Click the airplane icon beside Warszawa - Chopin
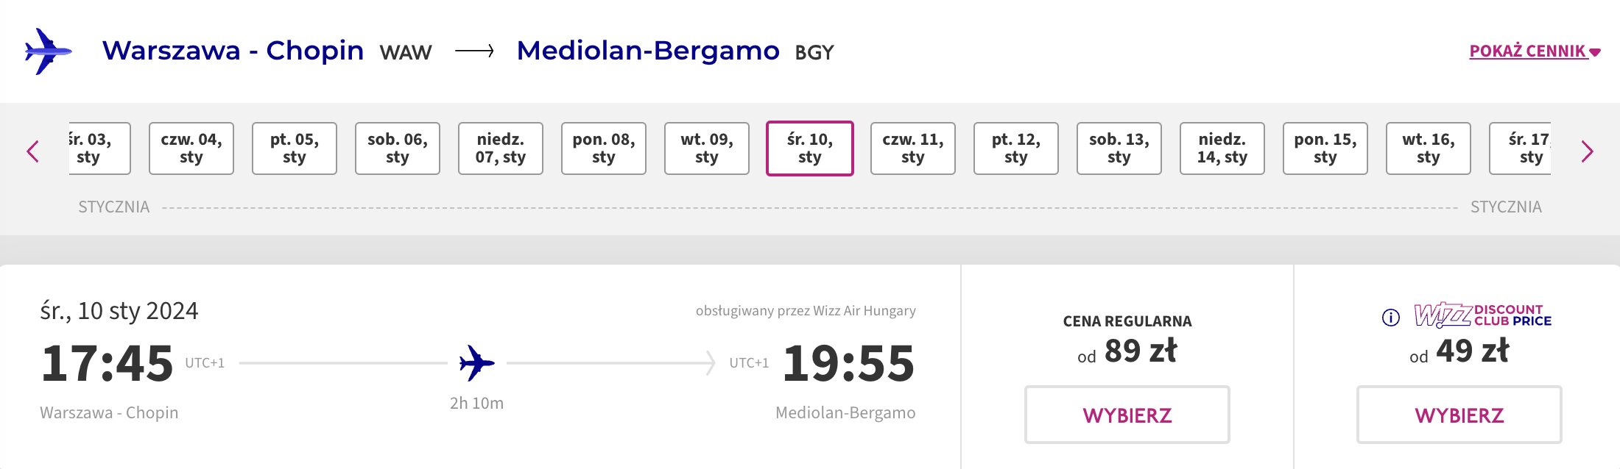The image size is (1620, 469). [x=49, y=51]
